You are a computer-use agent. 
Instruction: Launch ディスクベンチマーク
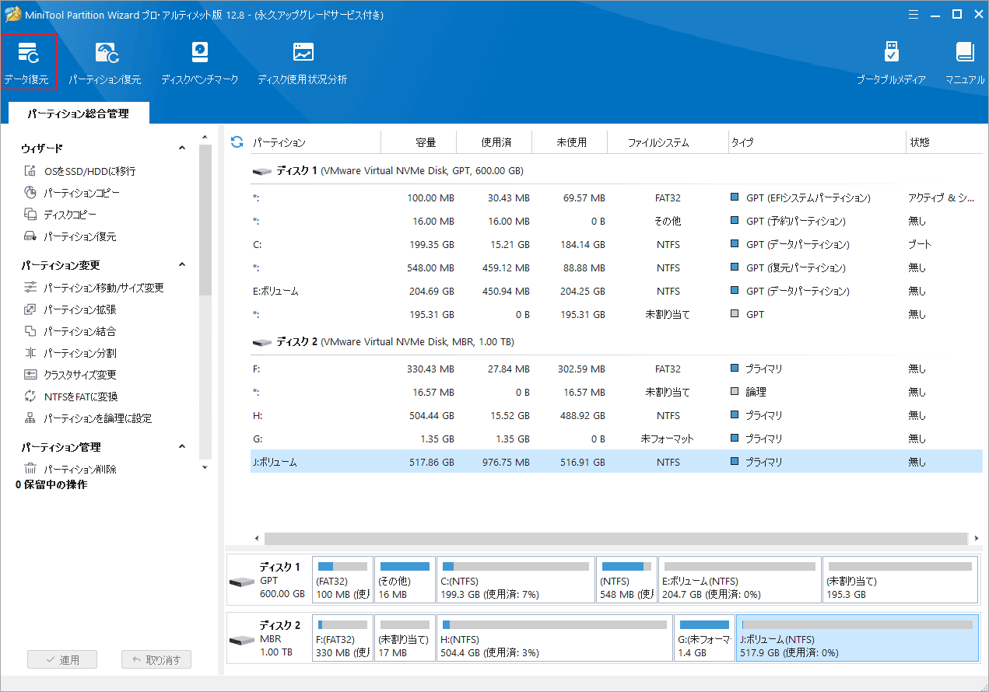[200, 62]
